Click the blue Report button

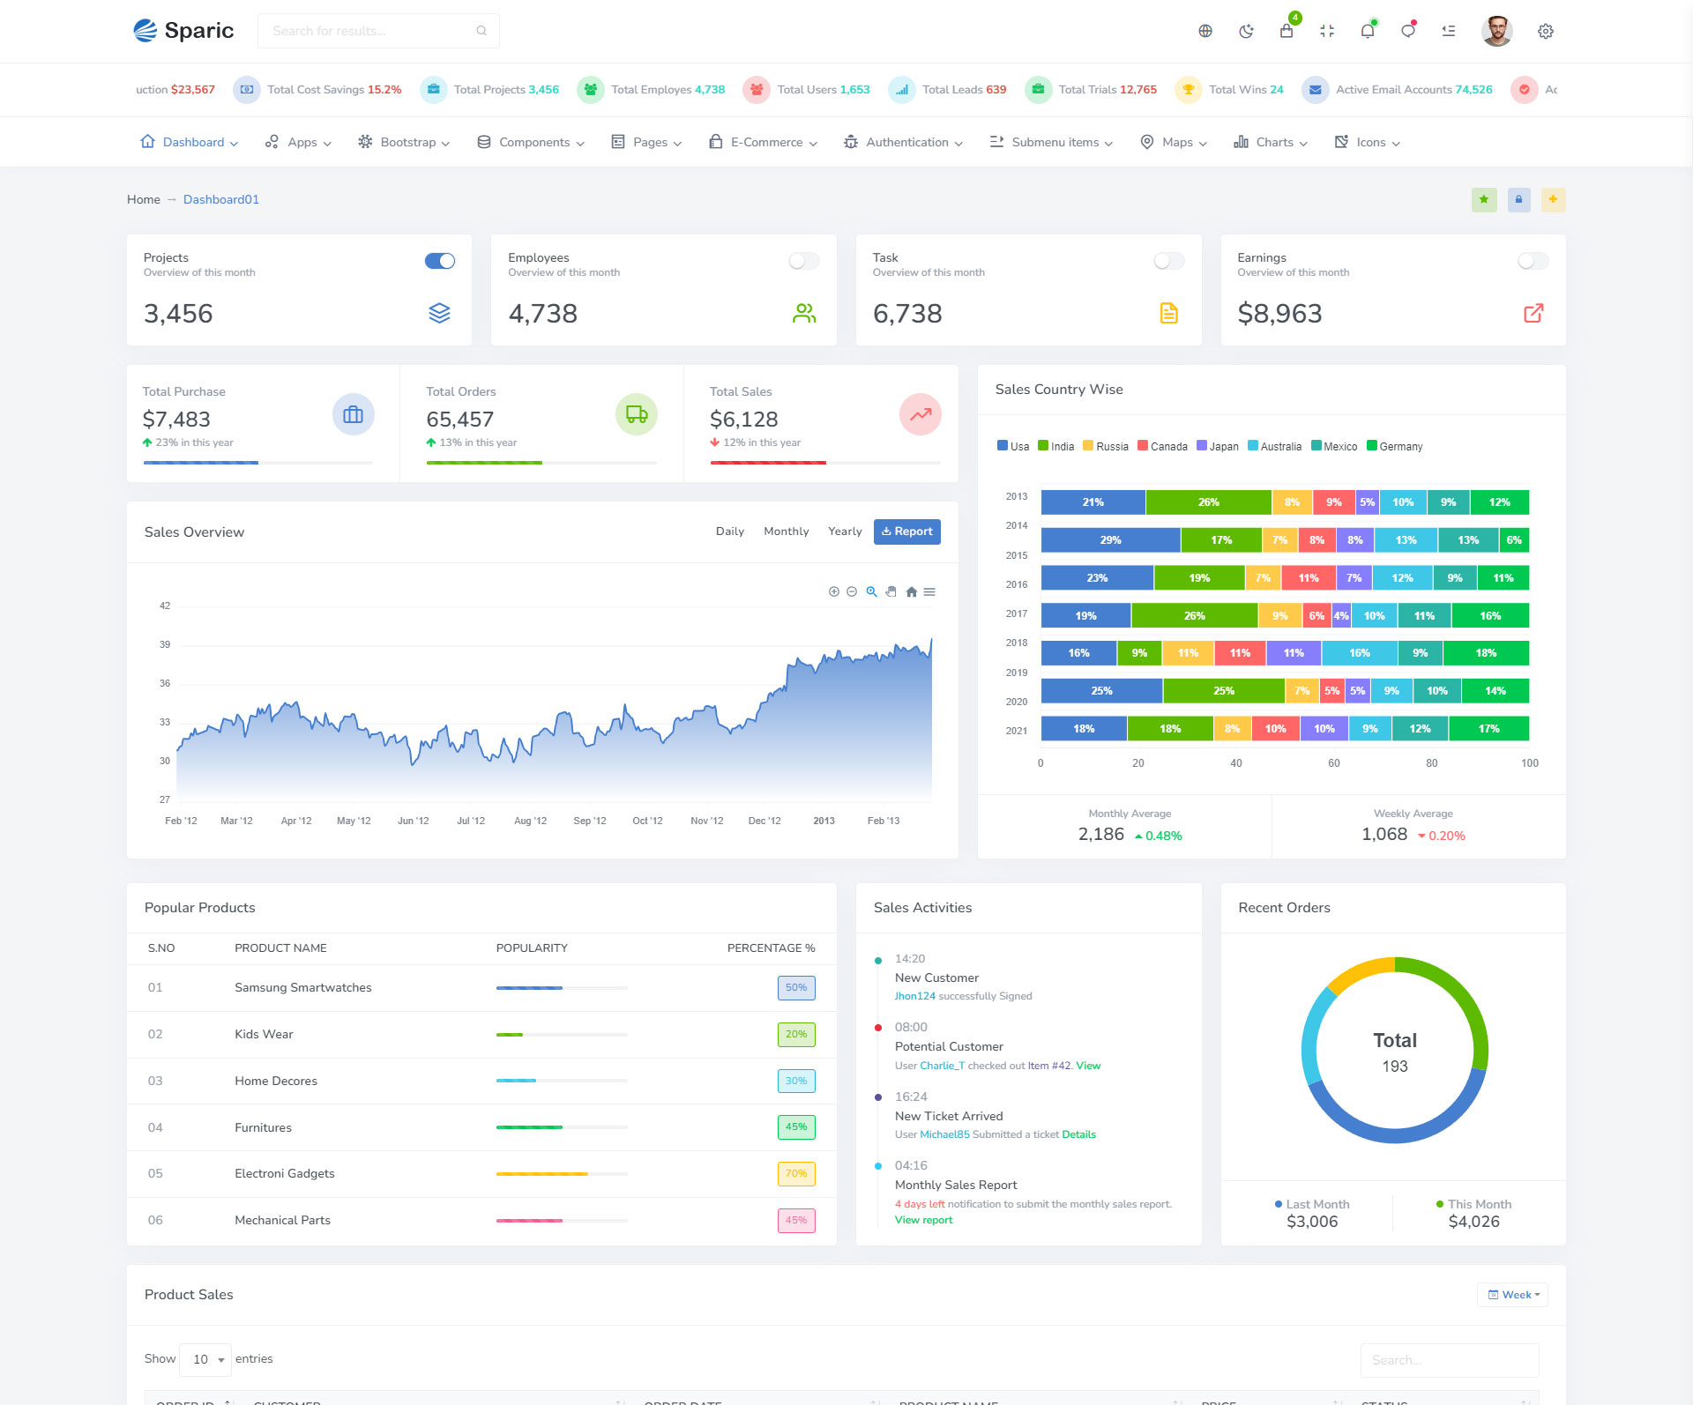coord(906,531)
